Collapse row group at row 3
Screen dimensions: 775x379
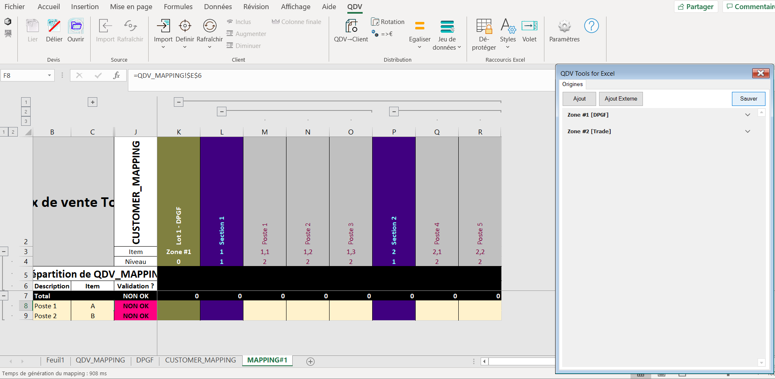click(x=4, y=252)
